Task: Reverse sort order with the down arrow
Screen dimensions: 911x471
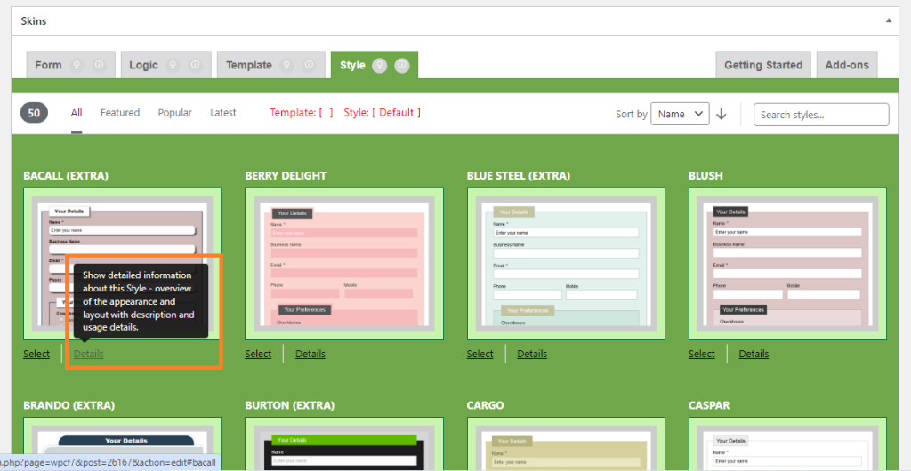Action: [x=722, y=114]
